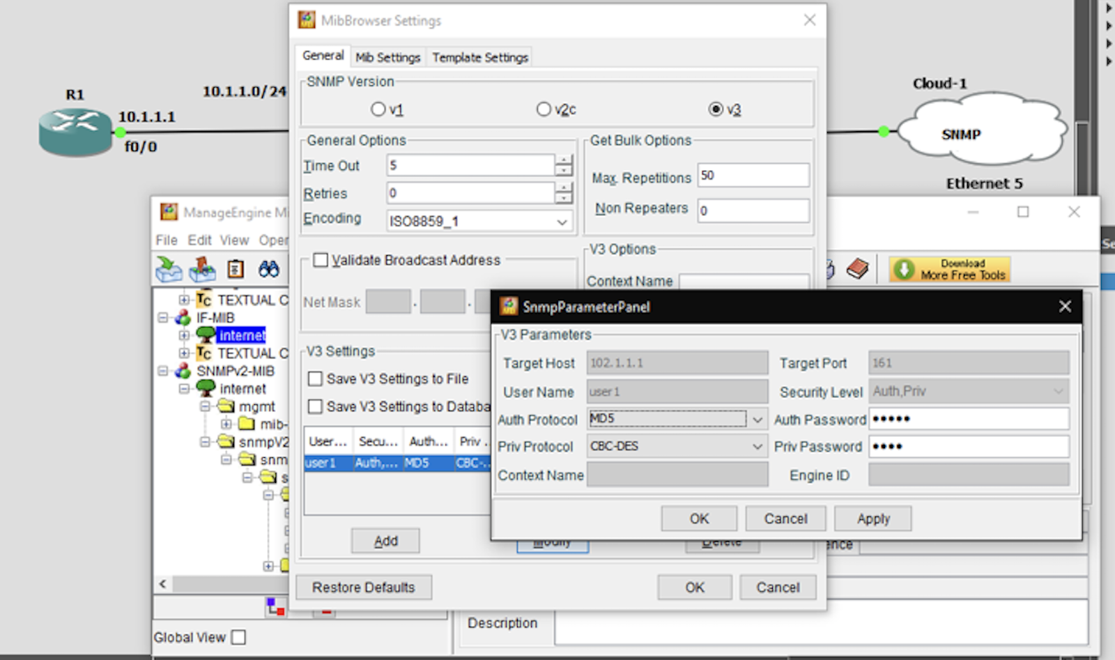Open the Encoding dropdown showing ISO8859_1
Screen dimensions: 1115x660
(561, 221)
